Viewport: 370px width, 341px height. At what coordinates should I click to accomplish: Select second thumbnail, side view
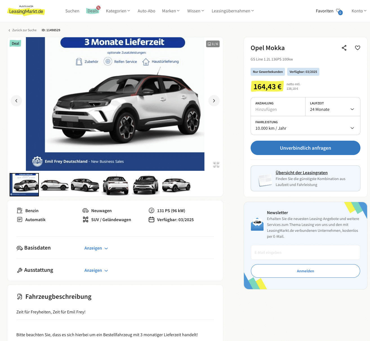click(55, 185)
